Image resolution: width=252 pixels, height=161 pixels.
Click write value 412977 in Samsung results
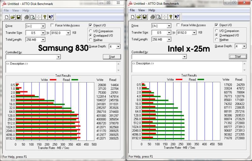click(x=101, y=135)
